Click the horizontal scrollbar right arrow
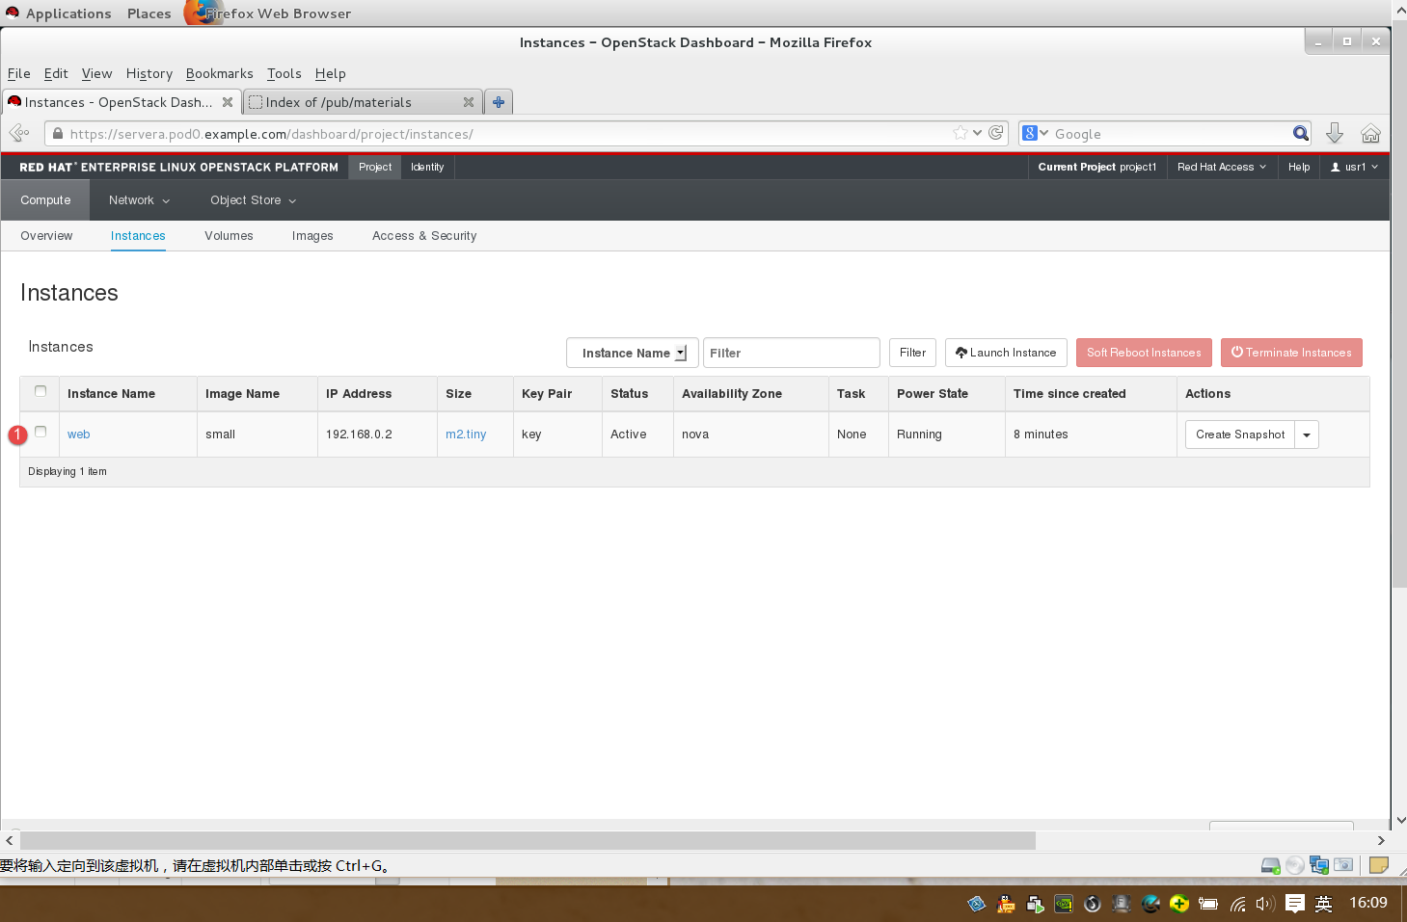This screenshot has height=922, width=1407. pos(1381,840)
